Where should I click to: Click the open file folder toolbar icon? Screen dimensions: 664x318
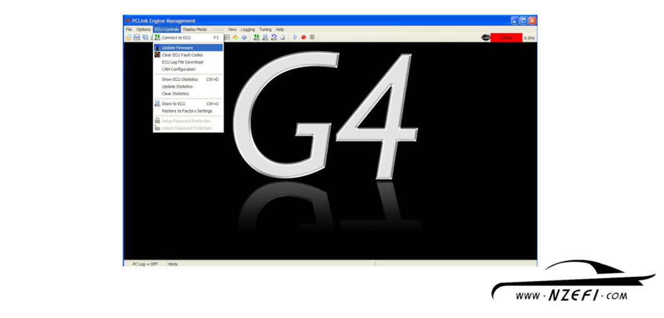pyautogui.click(x=128, y=38)
